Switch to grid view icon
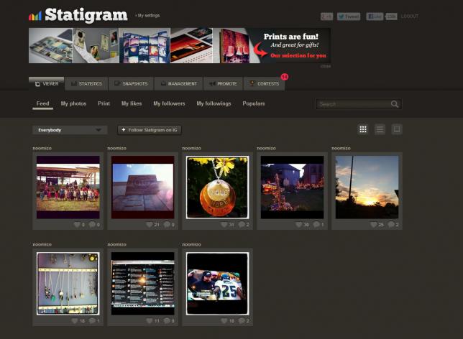The width and height of the screenshot is (463, 339). pyautogui.click(x=363, y=129)
